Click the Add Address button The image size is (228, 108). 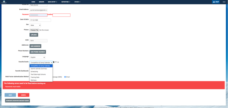click(x=35, y=46)
